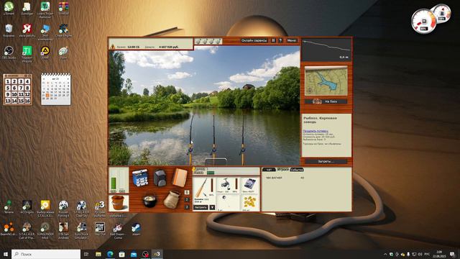Open the Windows Start button
The height and width of the screenshot is (259, 460).
[6, 254]
